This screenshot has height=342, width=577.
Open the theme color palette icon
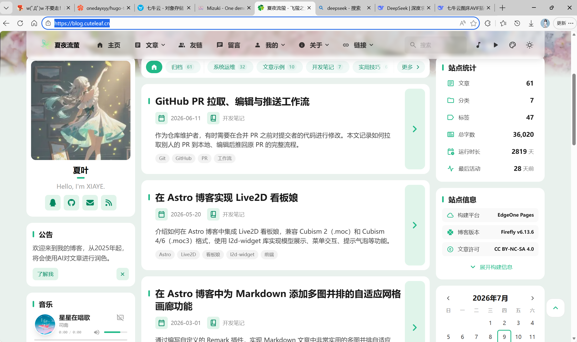point(513,45)
